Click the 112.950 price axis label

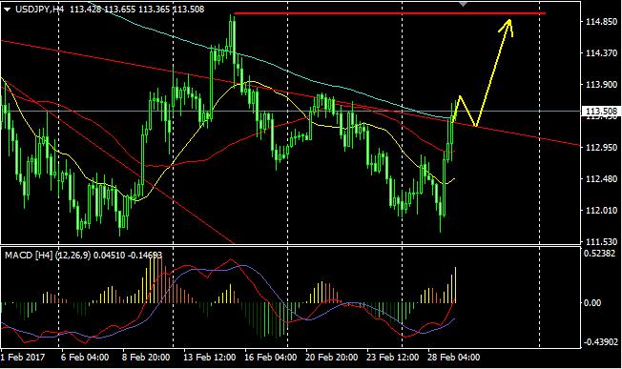pyautogui.click(x=601, y=148)
